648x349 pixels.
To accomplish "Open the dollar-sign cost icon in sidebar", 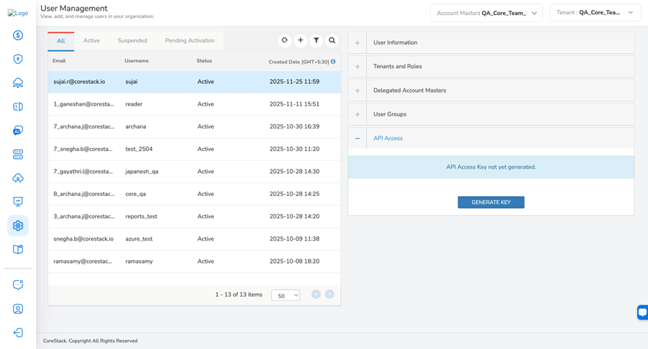I will (x=18, y=35).
